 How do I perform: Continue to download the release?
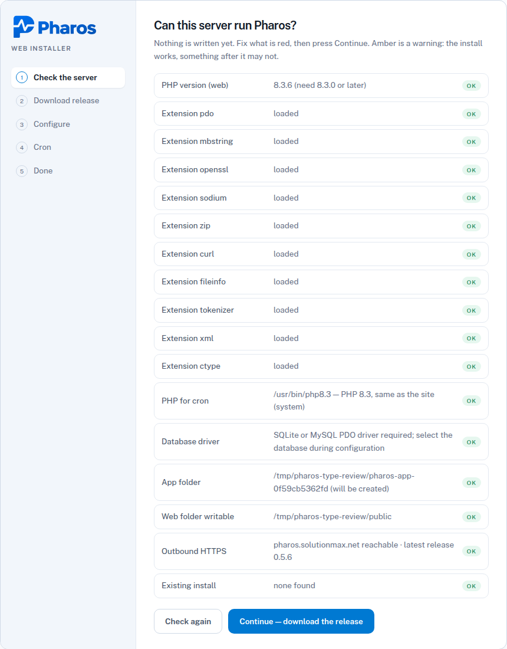301,621
